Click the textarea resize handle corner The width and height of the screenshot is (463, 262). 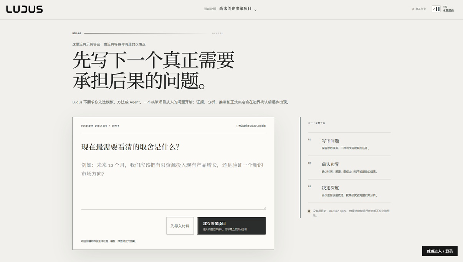click(264, 208)
